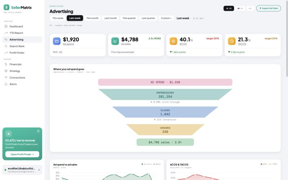
Task: Click the Alerts bell icon
Action: 6,84
